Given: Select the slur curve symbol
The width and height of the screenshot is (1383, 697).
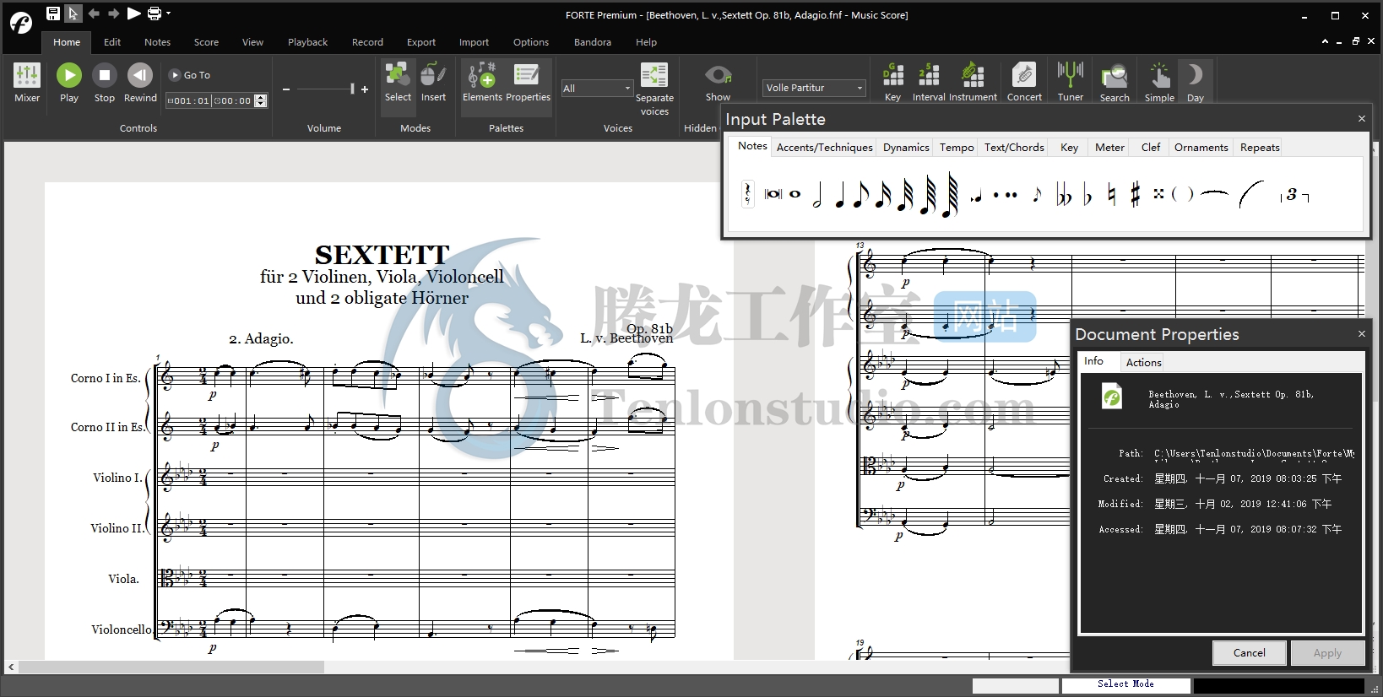Looking at the screenshot, I should (x=1251, y=194).
